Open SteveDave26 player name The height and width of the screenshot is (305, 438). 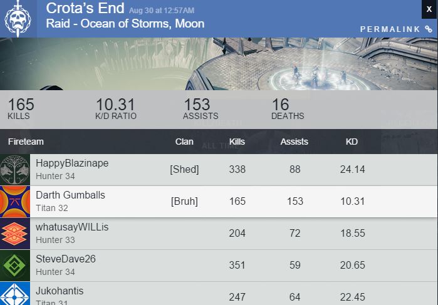point(66,259)
